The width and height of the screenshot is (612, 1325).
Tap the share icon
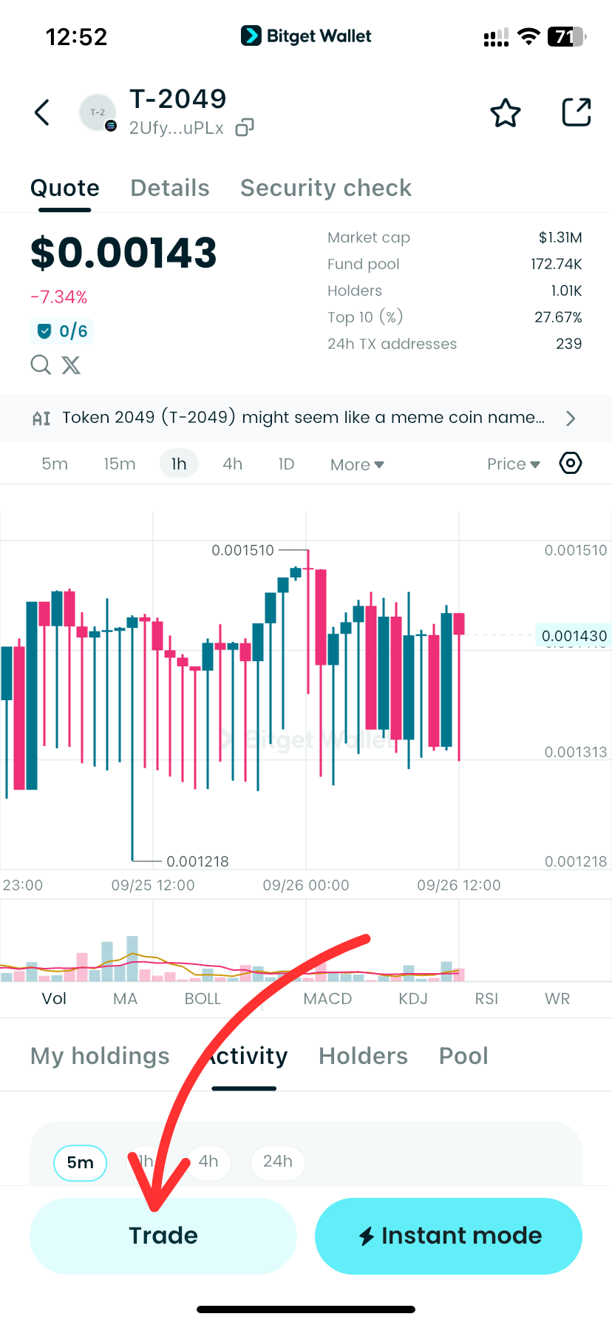click(577, 113)
